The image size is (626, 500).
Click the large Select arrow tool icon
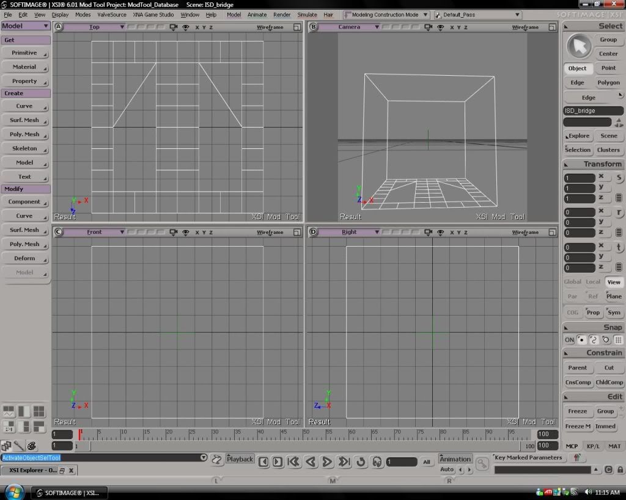(579, 46)
